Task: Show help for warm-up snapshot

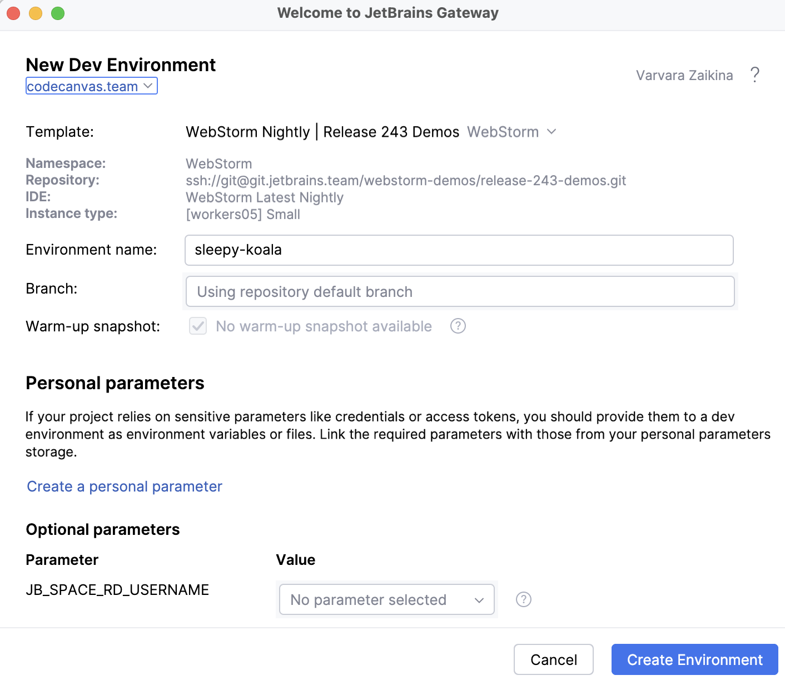Action: pyautogui.click(x=458, y=326)
